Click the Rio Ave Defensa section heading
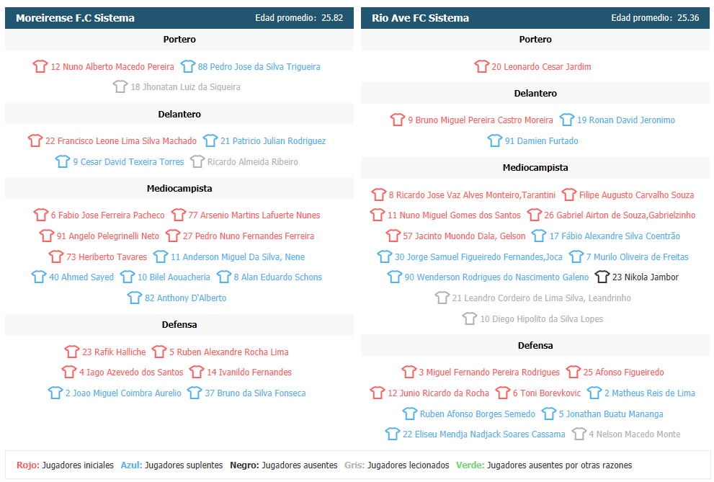 pos(535,345)
